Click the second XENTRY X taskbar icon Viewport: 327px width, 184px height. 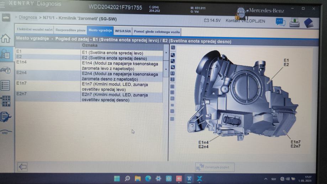click(x=200, y=178)
